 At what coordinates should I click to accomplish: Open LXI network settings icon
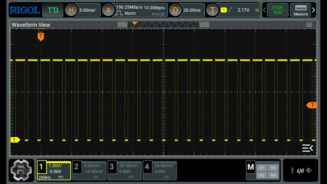pyautogui.click(x=301, y=170)
